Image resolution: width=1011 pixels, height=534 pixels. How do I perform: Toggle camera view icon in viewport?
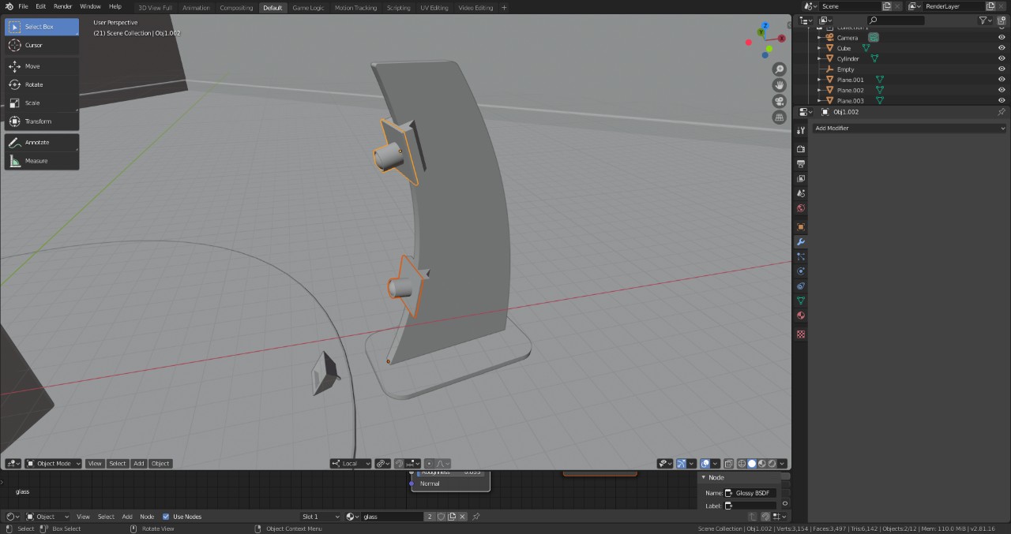(780, 101)
